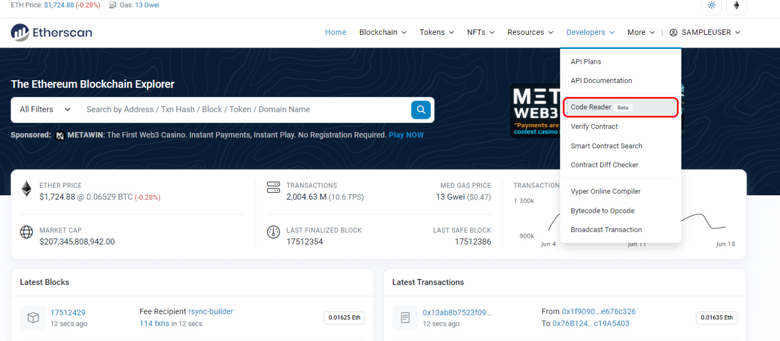The width and height of the screenshot is (780, 341).
Task: Collapse the Developers menu
Action: tap(590, 33)
